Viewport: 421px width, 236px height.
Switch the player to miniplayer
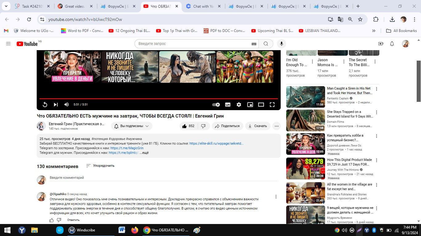click(250, 105)
